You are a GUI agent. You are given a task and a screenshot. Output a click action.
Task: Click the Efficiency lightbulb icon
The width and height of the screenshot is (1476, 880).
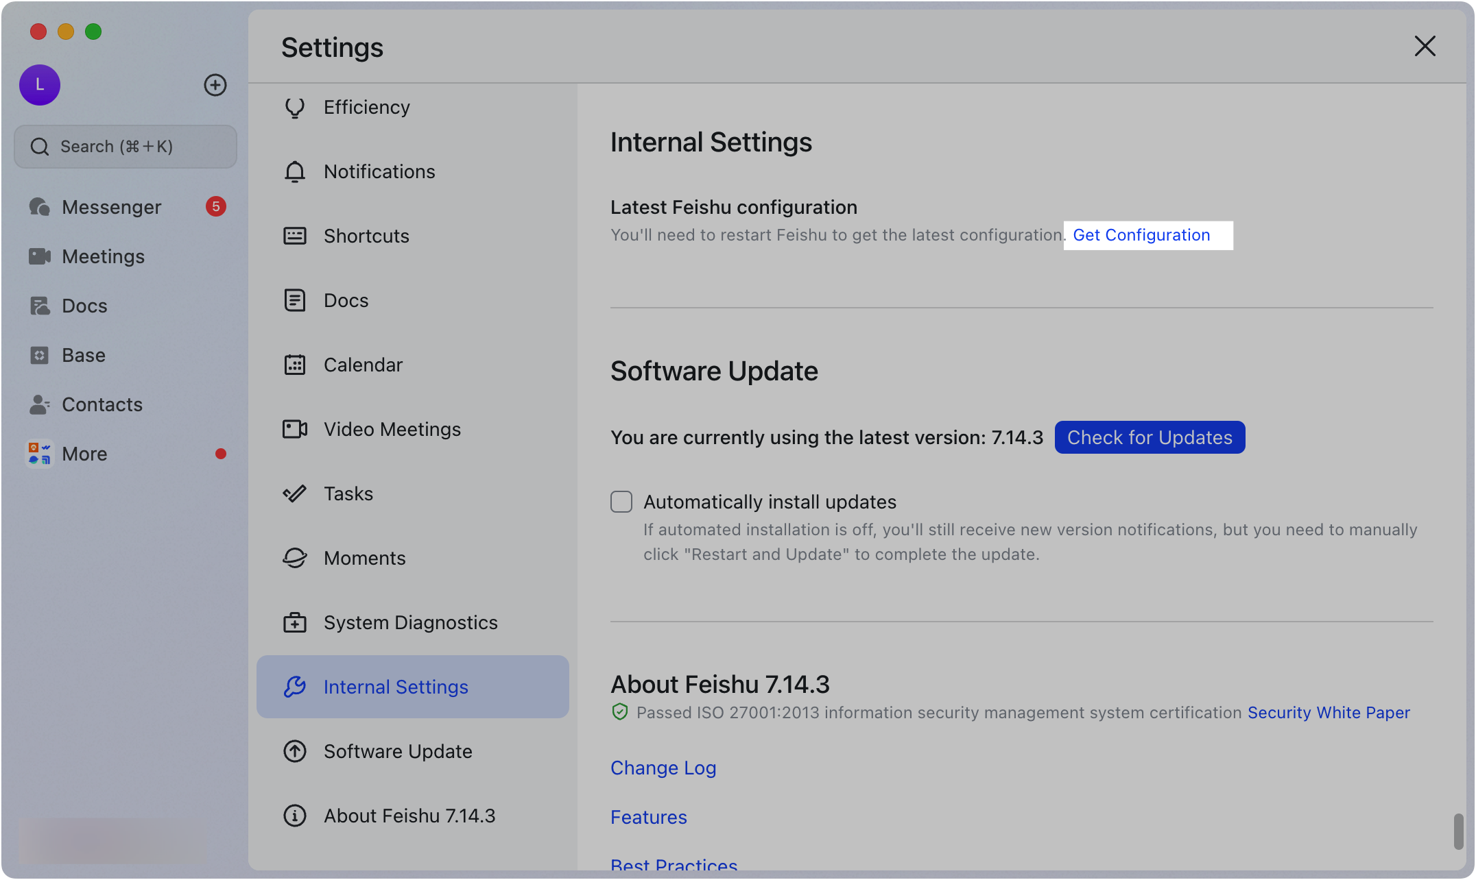(x=295, y=108)
